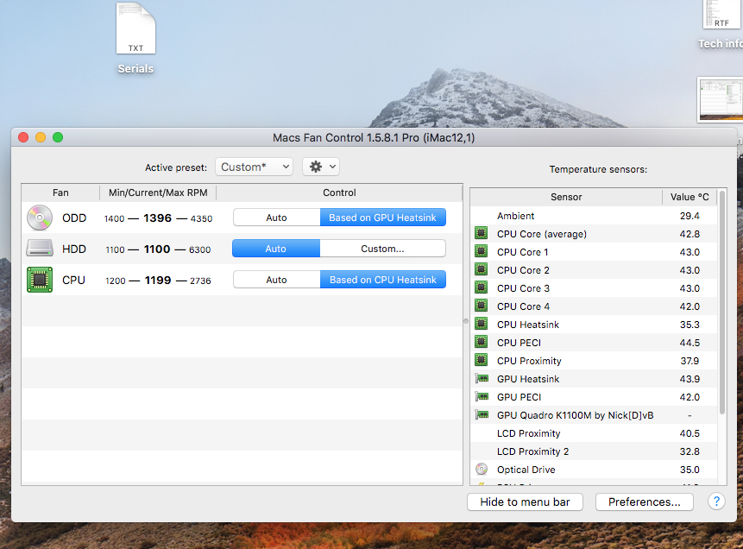This screenshot has height=549, width=743.
Task: Click the CPU PECI value 44.5
Action: point(689,343)
